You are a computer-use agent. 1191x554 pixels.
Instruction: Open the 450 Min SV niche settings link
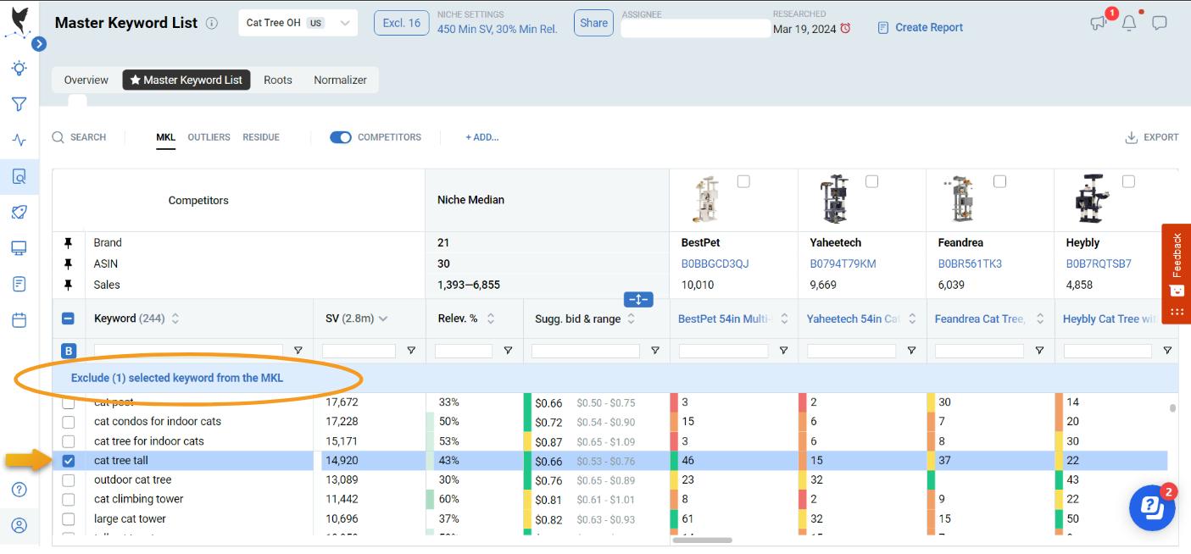click(498, 29)
